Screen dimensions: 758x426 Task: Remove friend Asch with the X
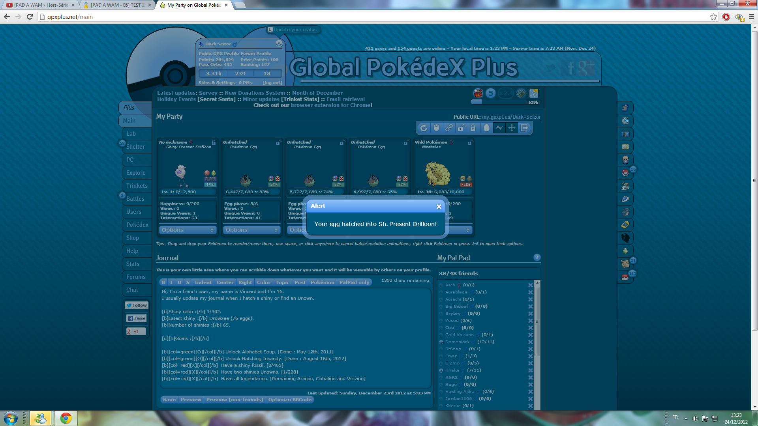click(531, 285)
